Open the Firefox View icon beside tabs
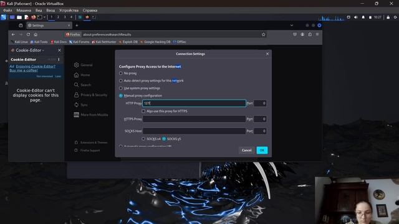This screenshot has height=224, width=399. coord(21,26)
